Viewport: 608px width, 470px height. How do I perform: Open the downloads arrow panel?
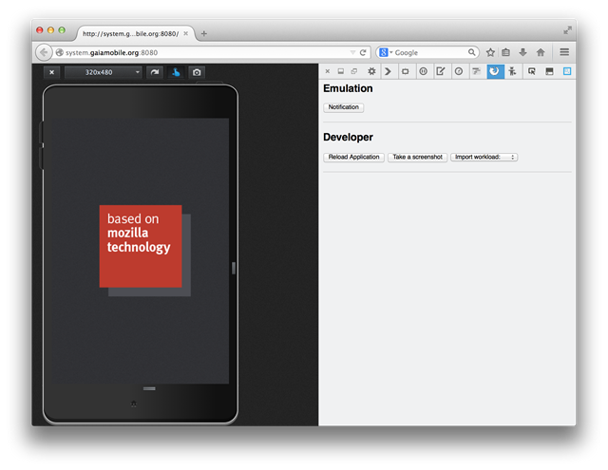pyautogui.click(x=523, y=52)
